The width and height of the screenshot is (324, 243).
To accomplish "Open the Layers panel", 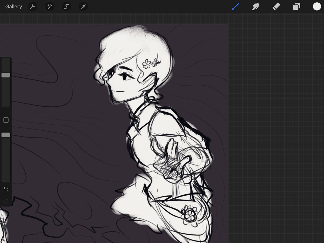I will (x=296, y=6).
